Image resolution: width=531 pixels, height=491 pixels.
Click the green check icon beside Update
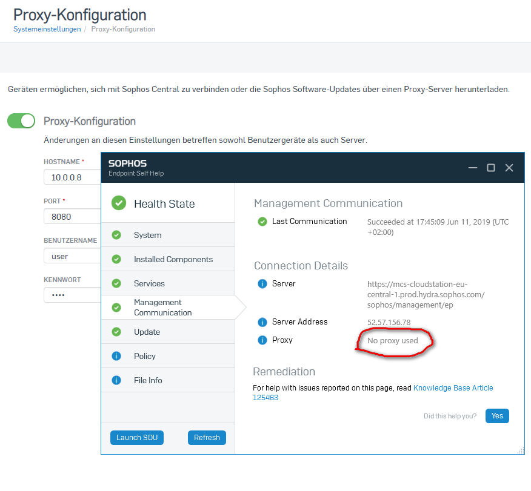(x=116, y=332)
